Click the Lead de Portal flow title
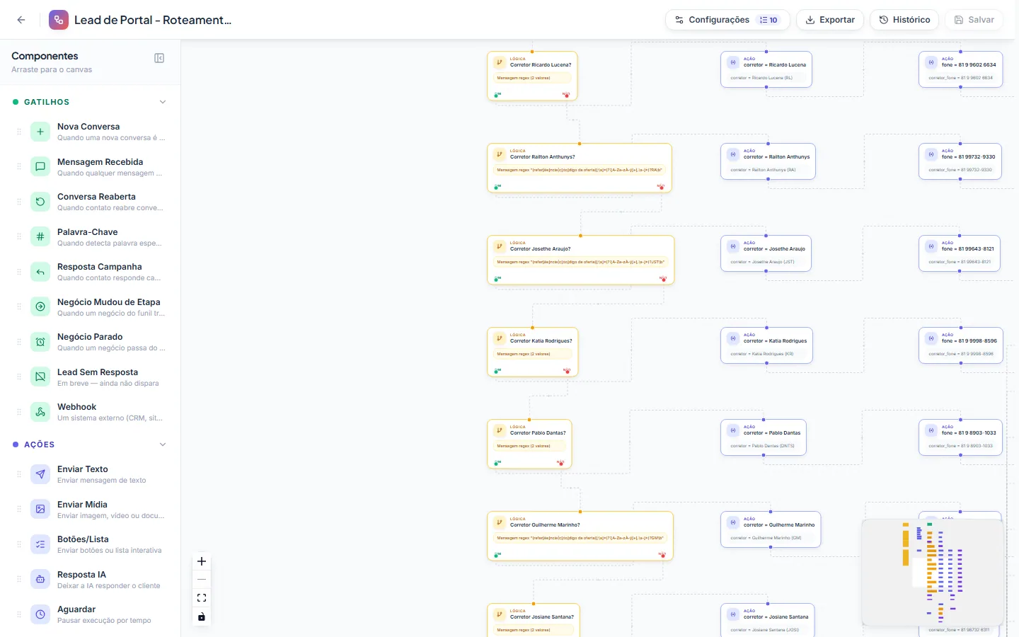This screenshot has height=637, width=1019. [153, 20]
